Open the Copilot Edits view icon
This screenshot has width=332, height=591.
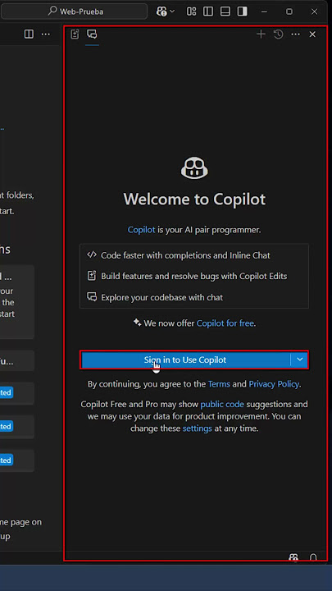click(x=75, y=34)
